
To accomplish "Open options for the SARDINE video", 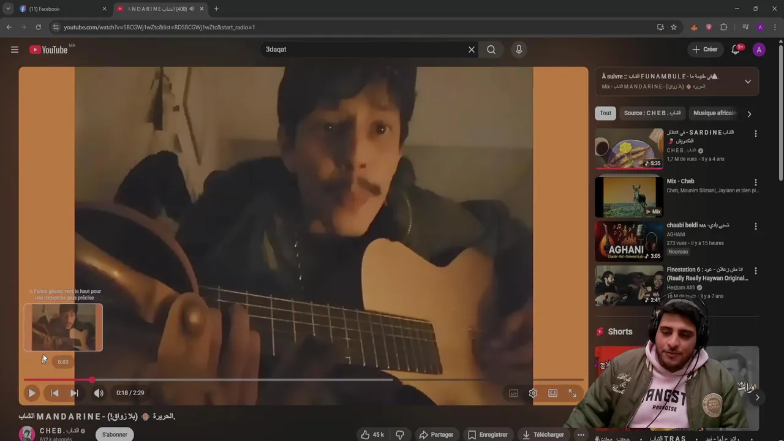I will coord(755,134).
